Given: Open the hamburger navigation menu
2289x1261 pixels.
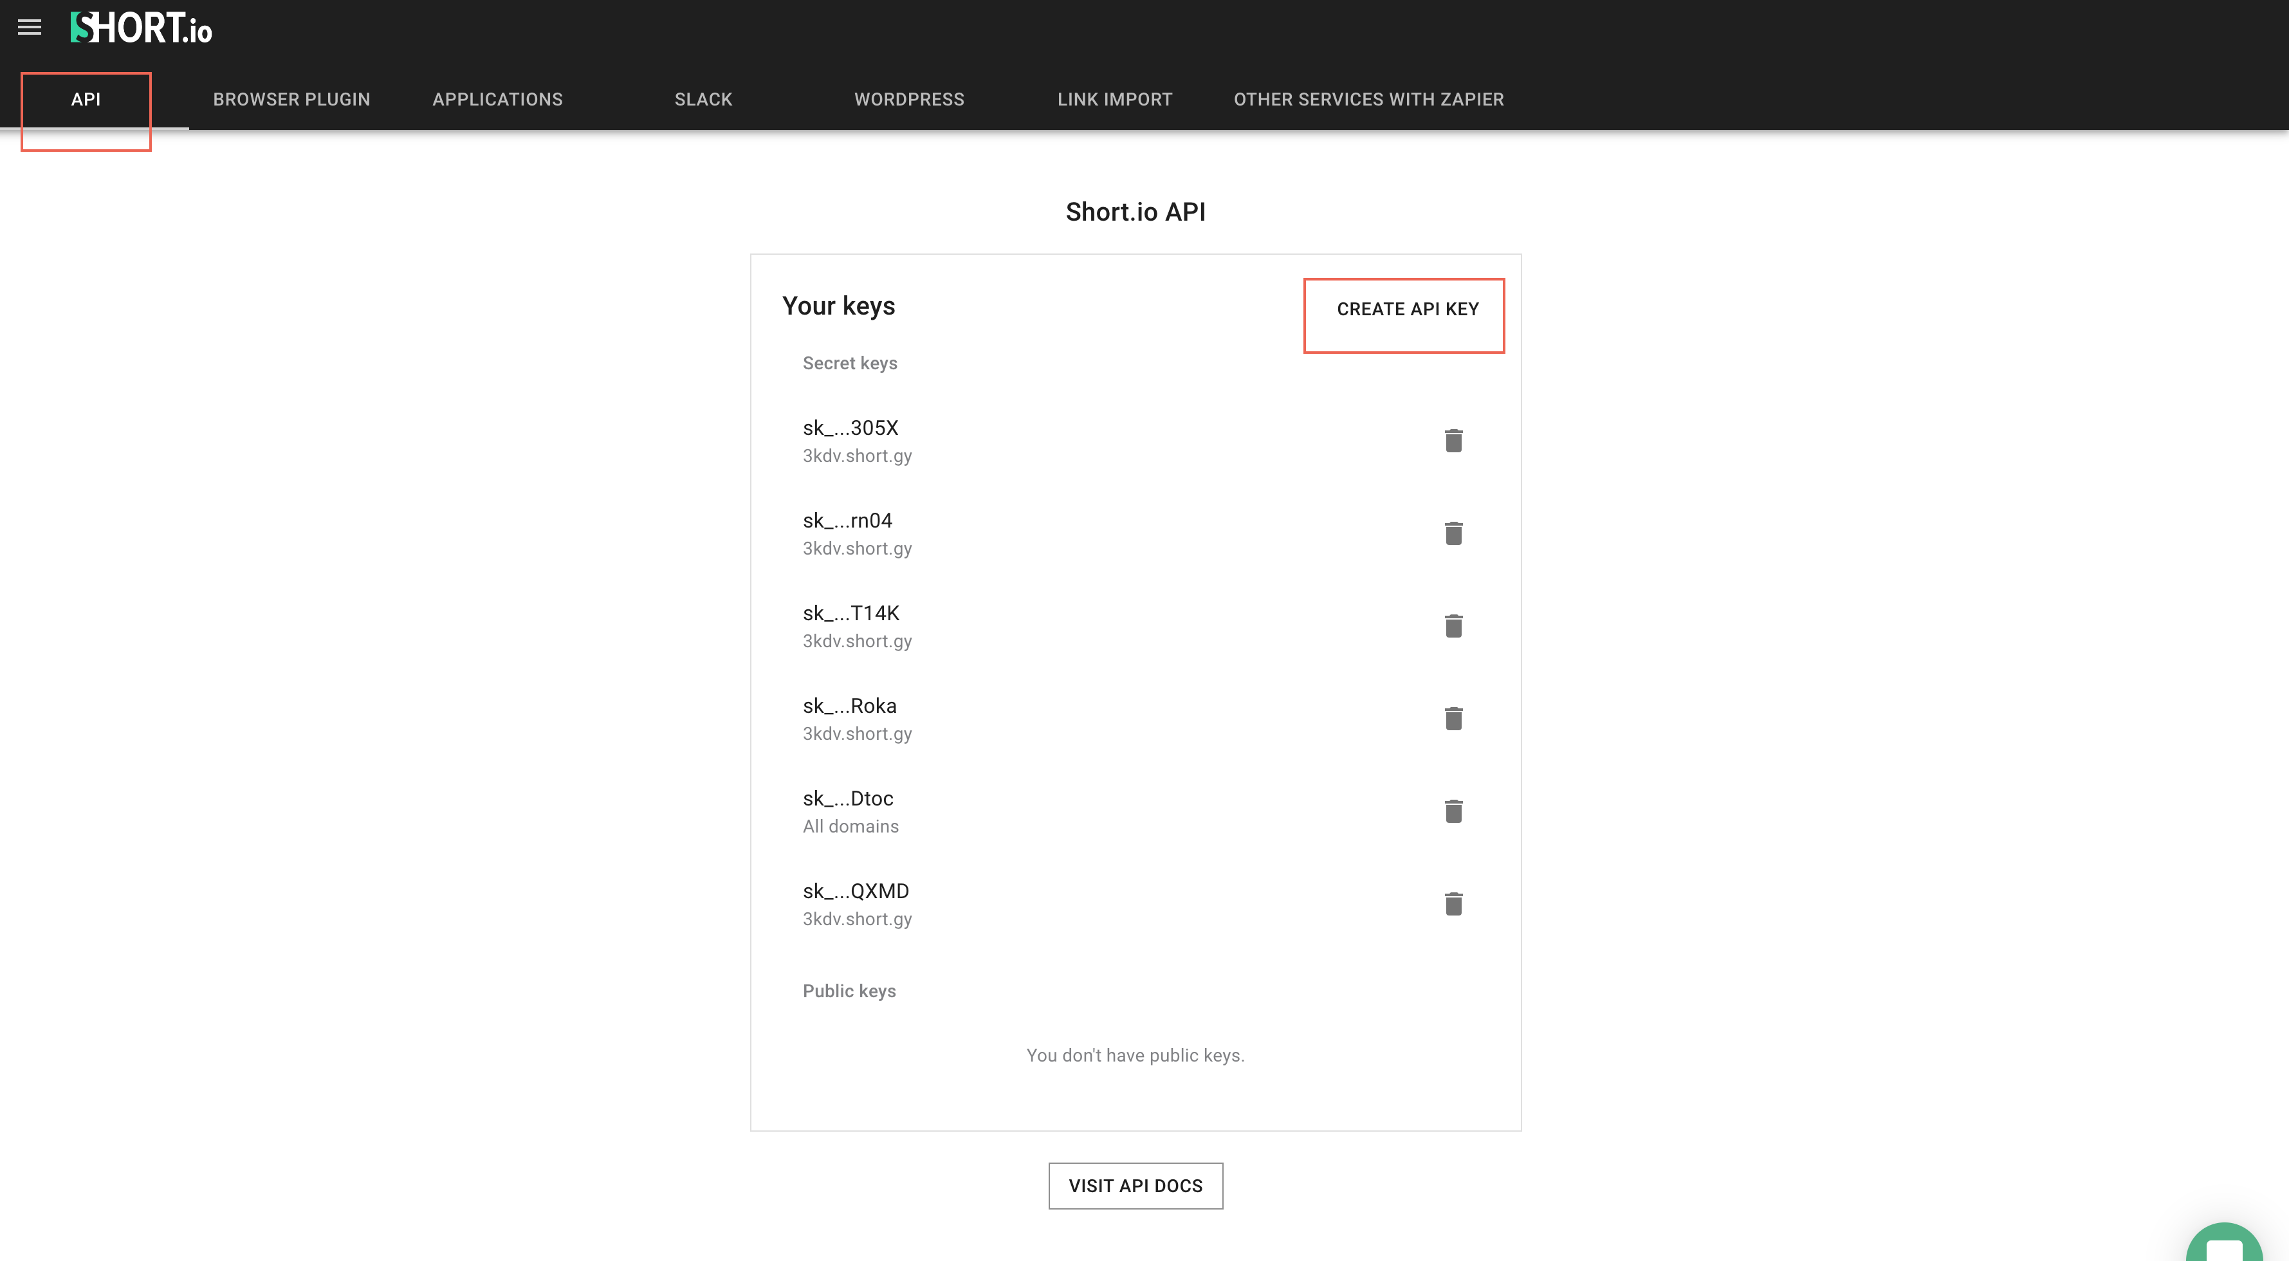Looking at the screenshot, I should point(30,28).
